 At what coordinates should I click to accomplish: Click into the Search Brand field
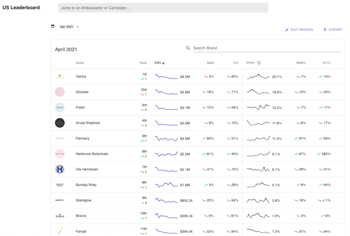(267, 48)
